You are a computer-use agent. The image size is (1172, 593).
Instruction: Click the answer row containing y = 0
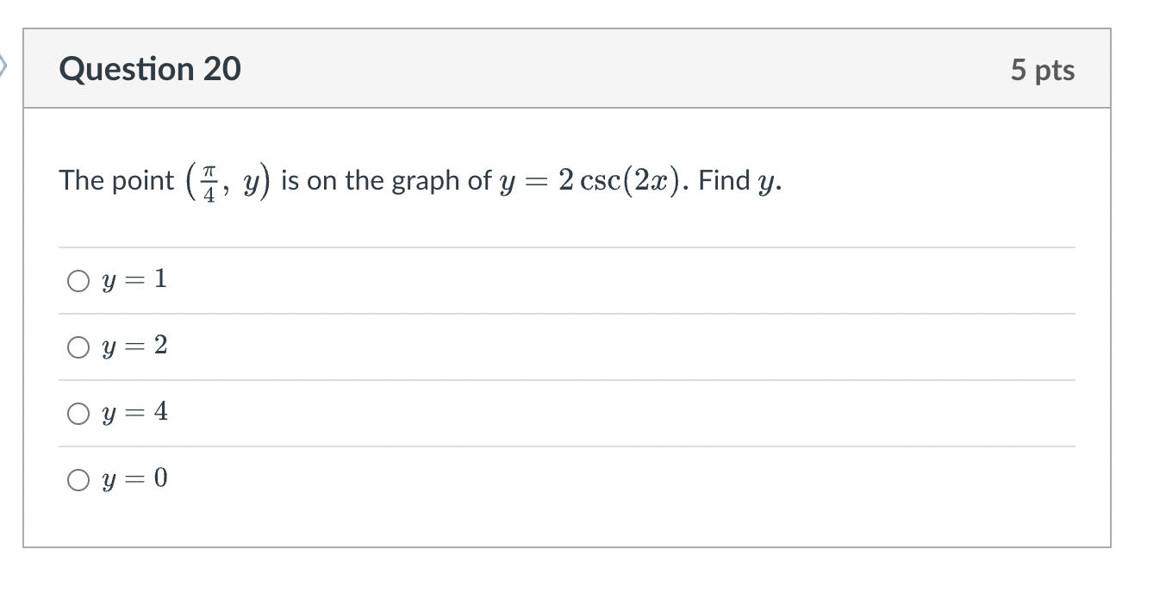tap(345, 479)
